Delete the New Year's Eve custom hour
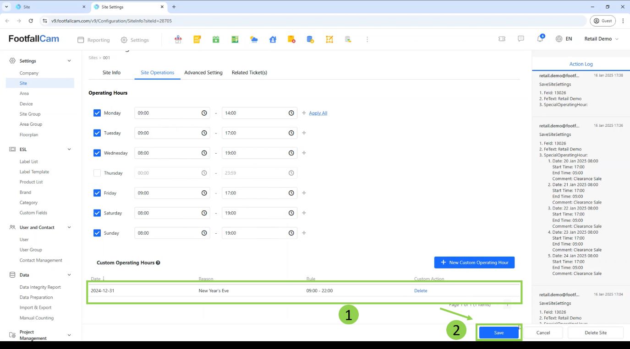 (420, 291)
